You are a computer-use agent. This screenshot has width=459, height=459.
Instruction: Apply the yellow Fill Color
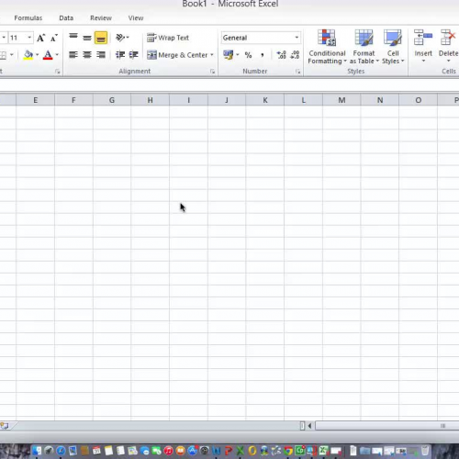(28, 55)
